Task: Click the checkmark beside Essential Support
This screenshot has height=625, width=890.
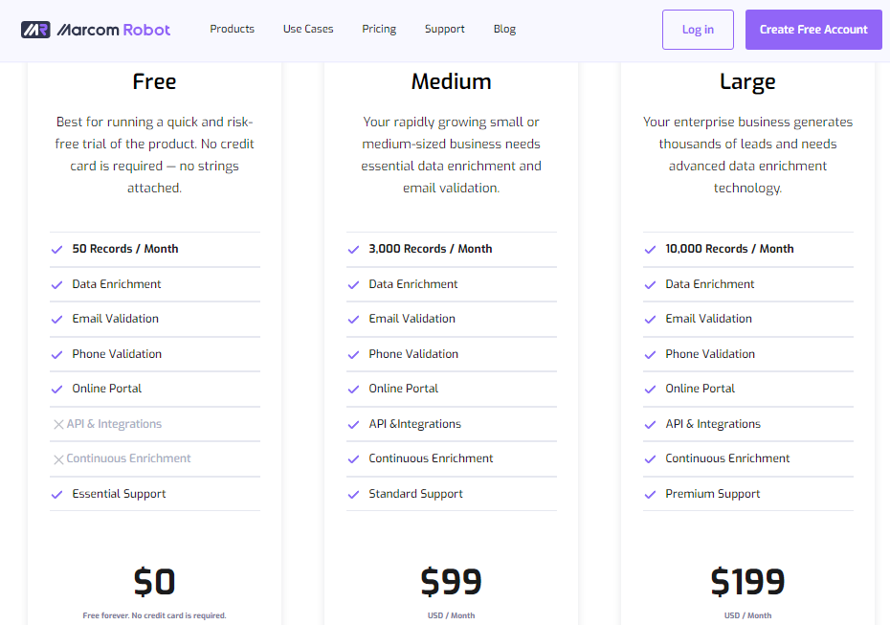Action: coord(56,495)
